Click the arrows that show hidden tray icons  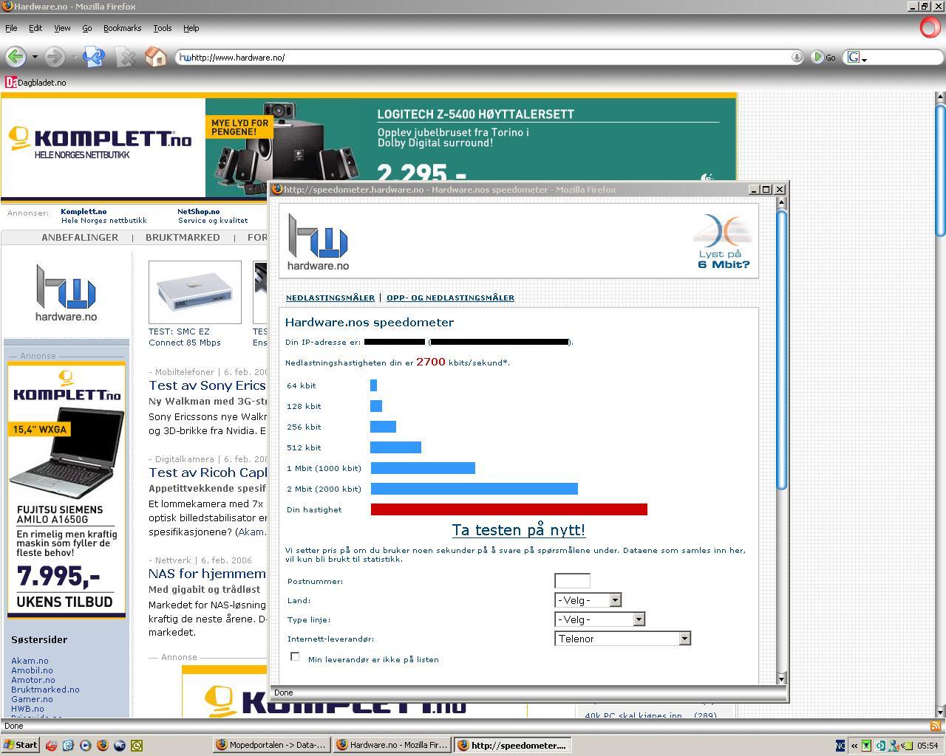[x=854, y=746]
